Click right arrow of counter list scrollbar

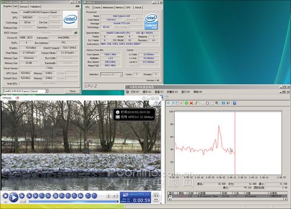pos(286,199)
